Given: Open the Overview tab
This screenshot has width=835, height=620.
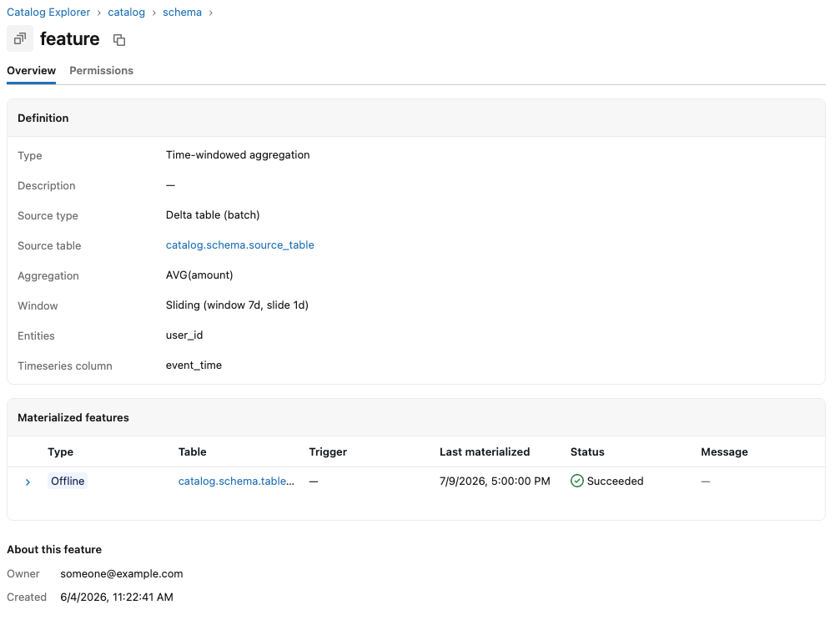Looking at the screenshot, I should pos(32,70).
